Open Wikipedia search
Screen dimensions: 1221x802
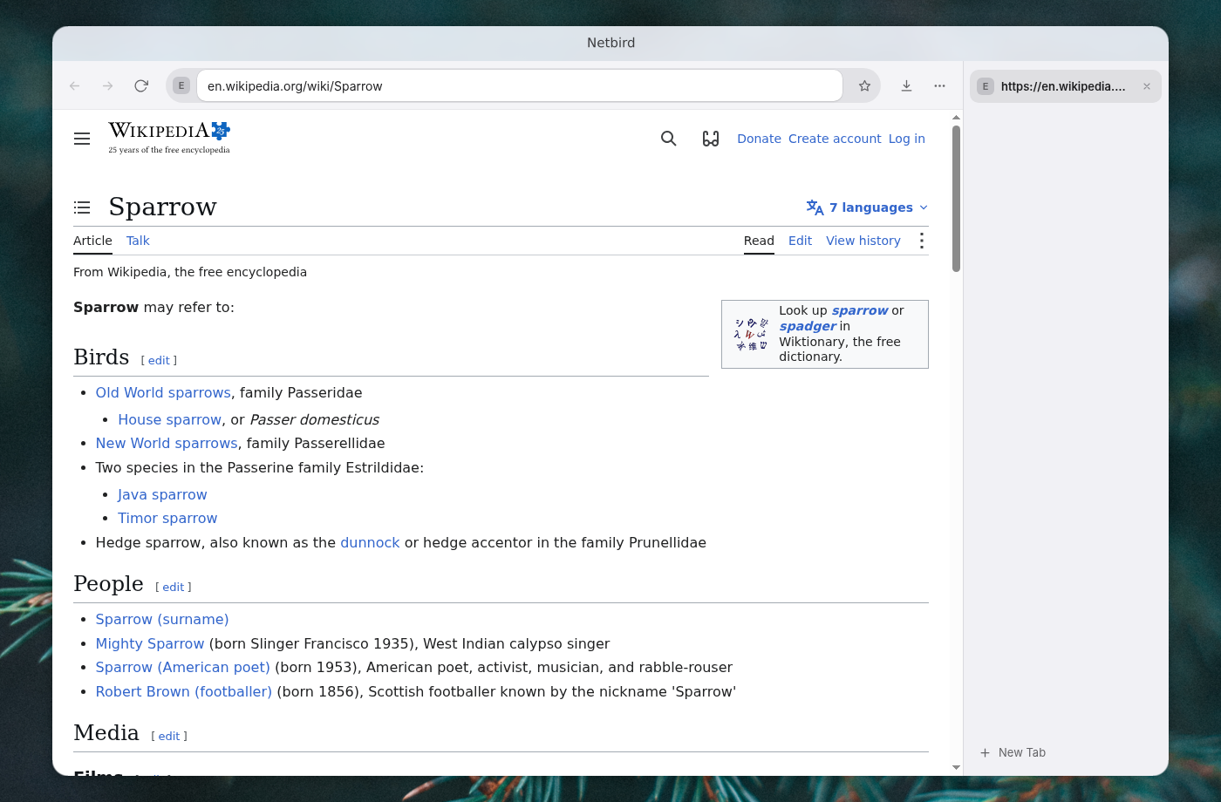pyautogui.click(x=669, y=139)
